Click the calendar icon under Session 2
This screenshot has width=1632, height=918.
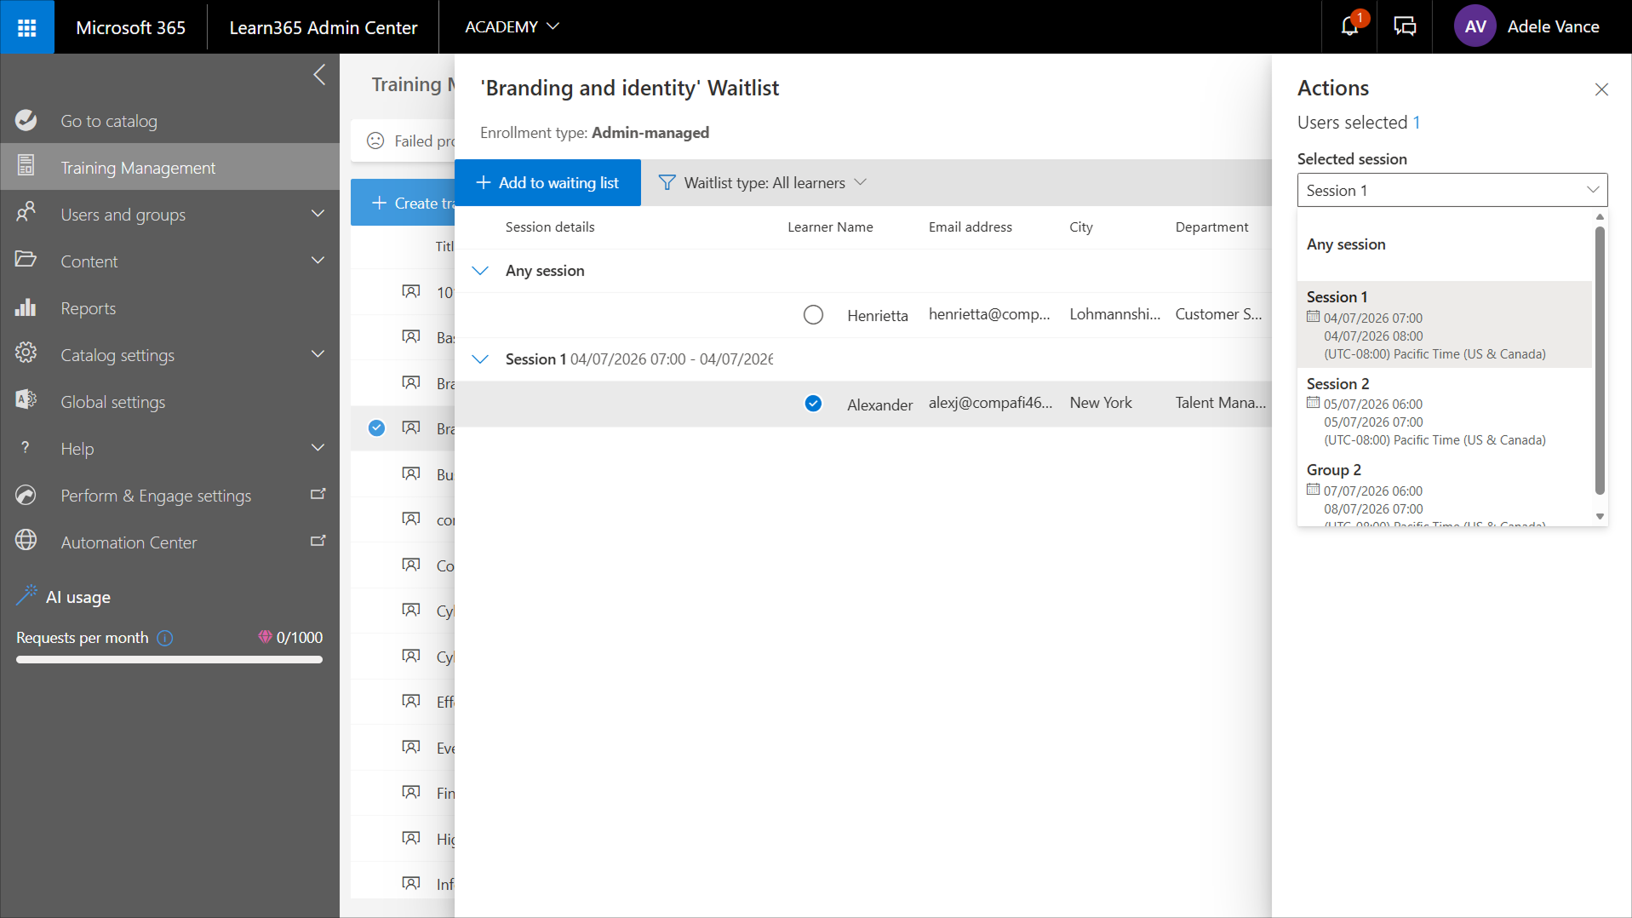tap(1313, 404)
